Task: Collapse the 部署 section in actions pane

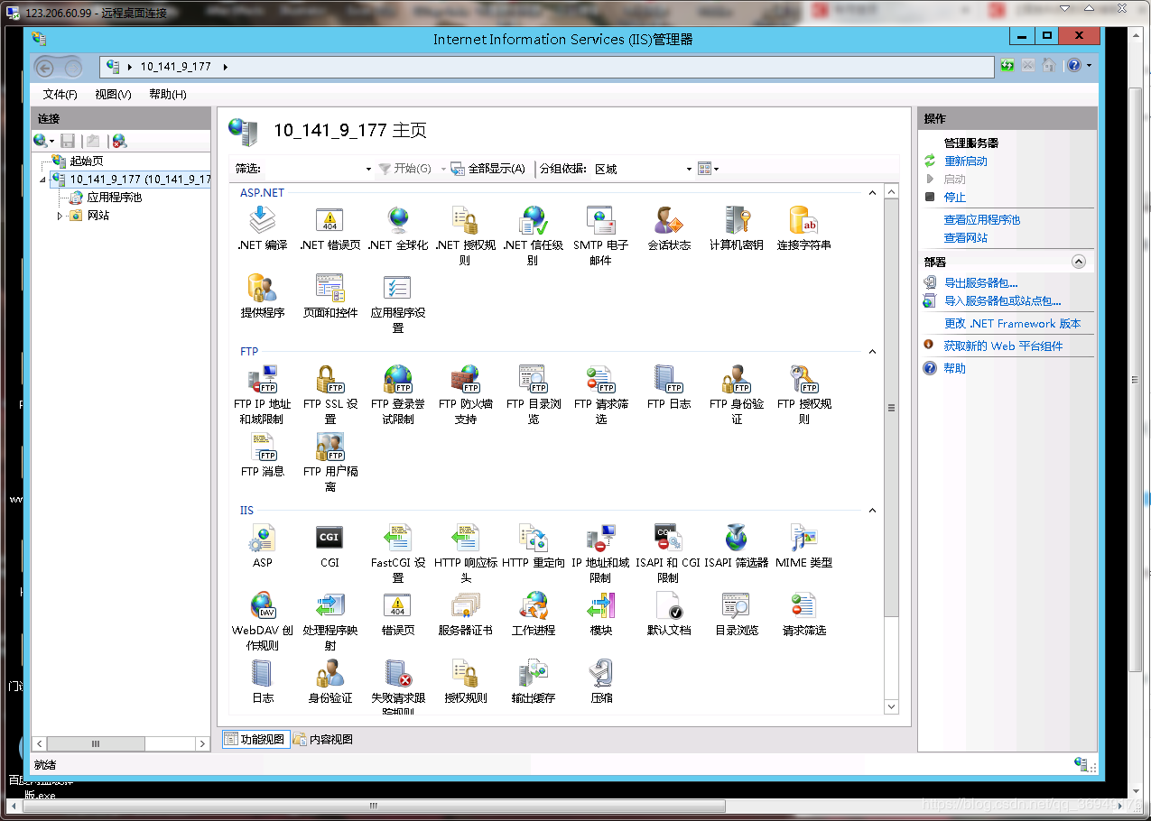Action: click(x=1078, y=262)
